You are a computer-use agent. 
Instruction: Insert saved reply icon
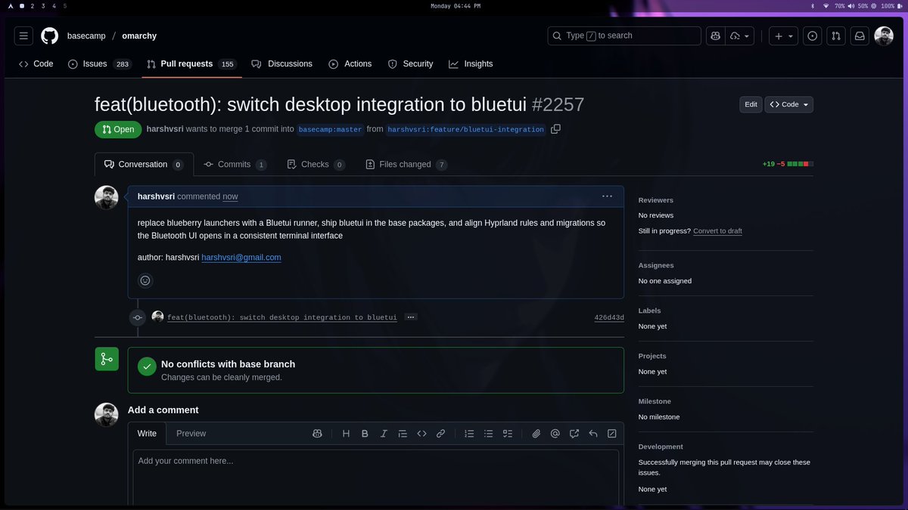(x=593, y=434)
